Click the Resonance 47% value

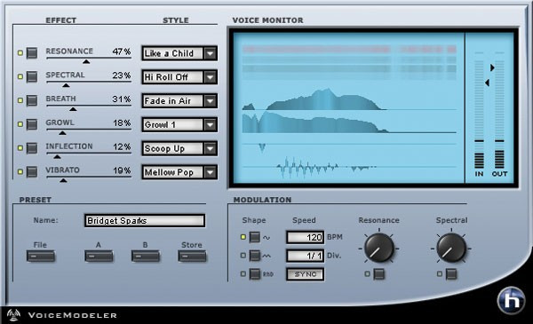coord(122,51)
